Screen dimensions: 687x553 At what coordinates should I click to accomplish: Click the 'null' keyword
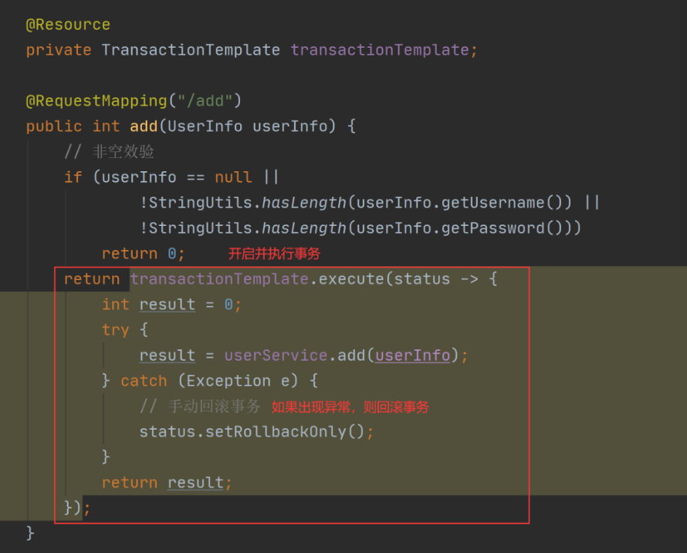click(233, 177)
